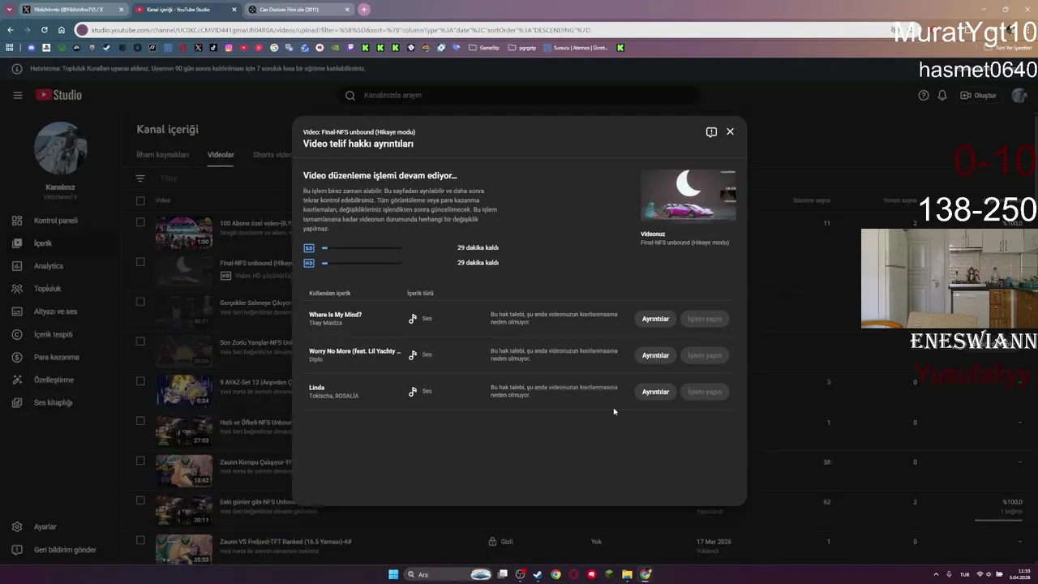Open Özelleştirme in the sidebar
The height and width of the screenshot is (584, 1038).
pyautogui.click(x=54, y=380)
